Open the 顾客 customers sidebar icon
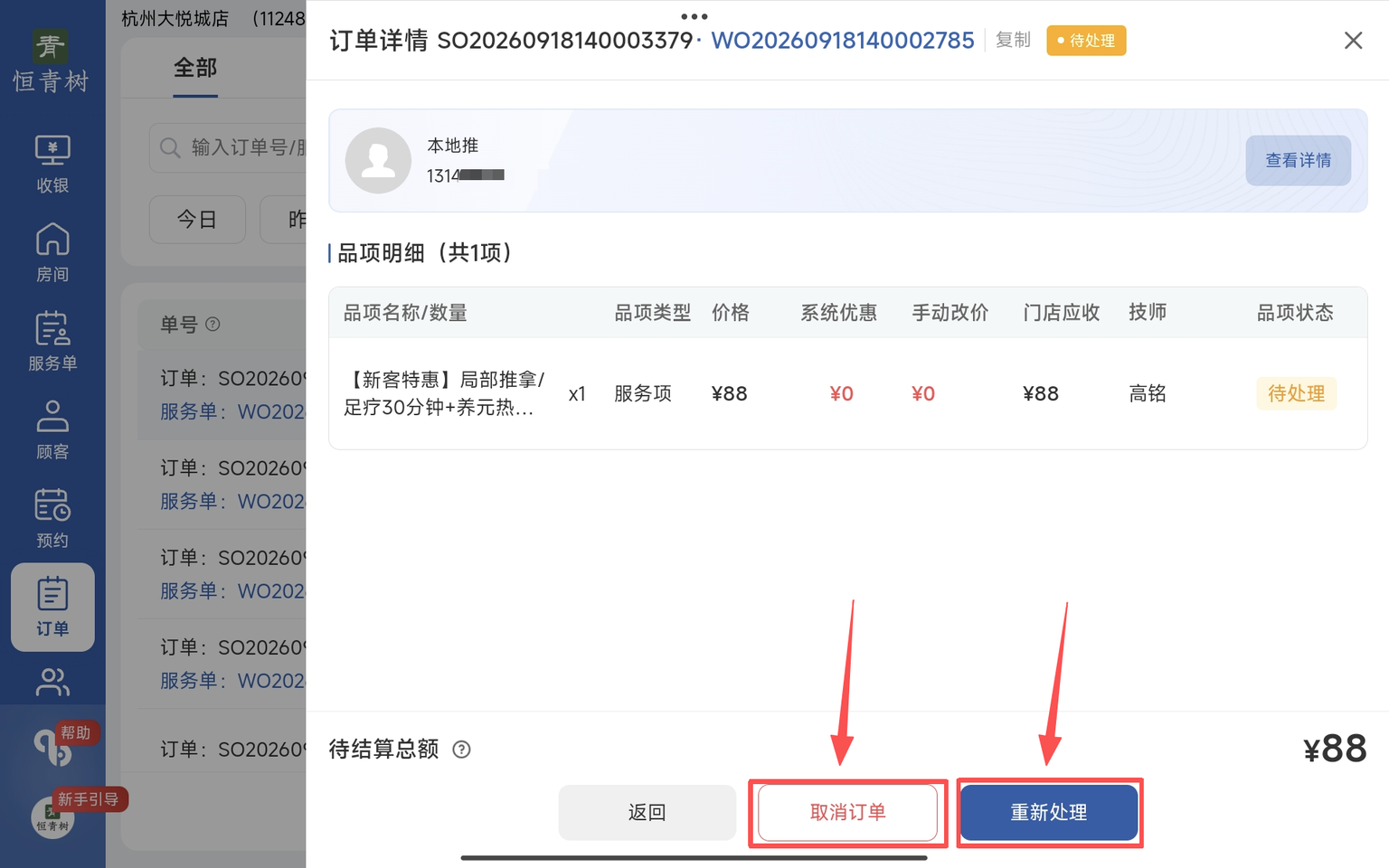The height and width of the screenshot is (868, 1389). (52, 429)
